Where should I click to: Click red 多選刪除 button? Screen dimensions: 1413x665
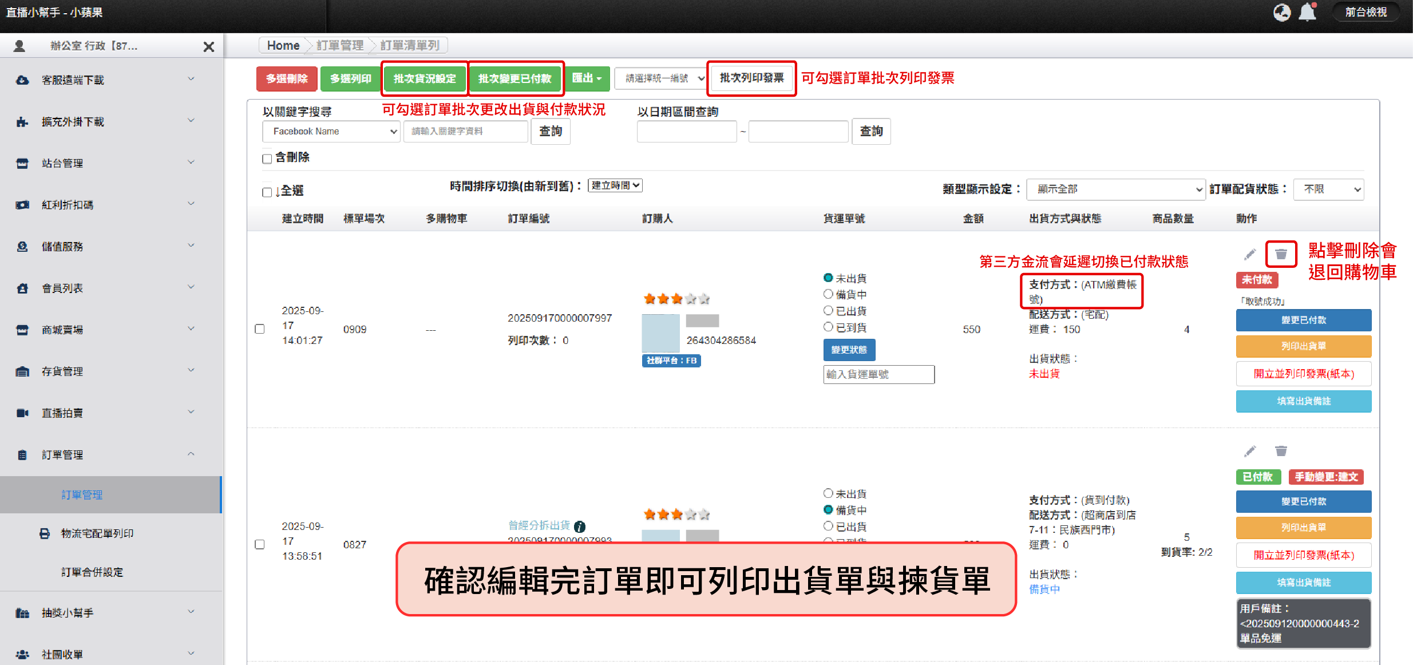tap(287, 78)
